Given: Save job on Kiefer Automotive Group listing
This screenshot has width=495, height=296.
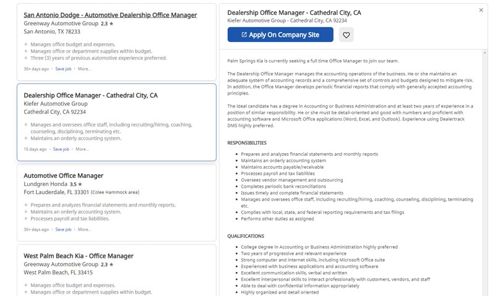Looking at the screenshot, I should click(61, 149).
